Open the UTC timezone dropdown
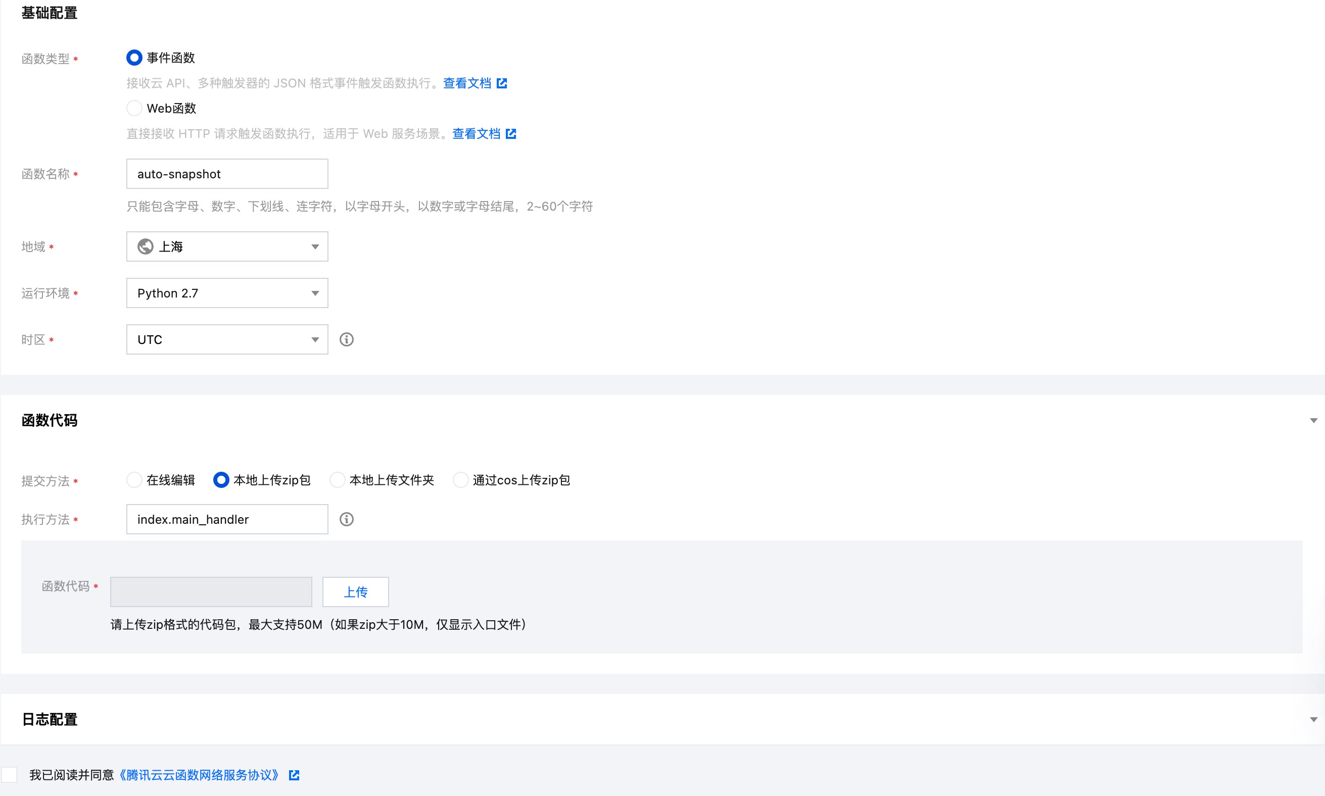This screenshot has height=796, width=1325. (227, 339)
